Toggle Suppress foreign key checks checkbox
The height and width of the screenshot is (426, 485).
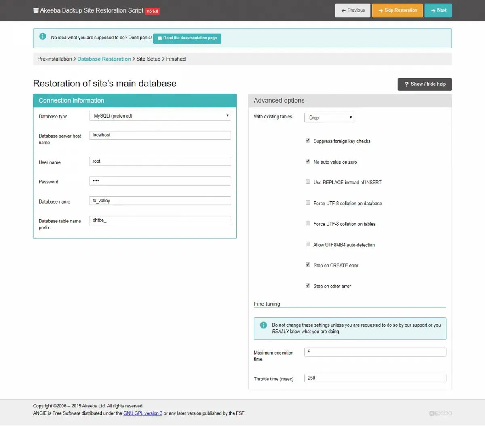click(308, 141)
